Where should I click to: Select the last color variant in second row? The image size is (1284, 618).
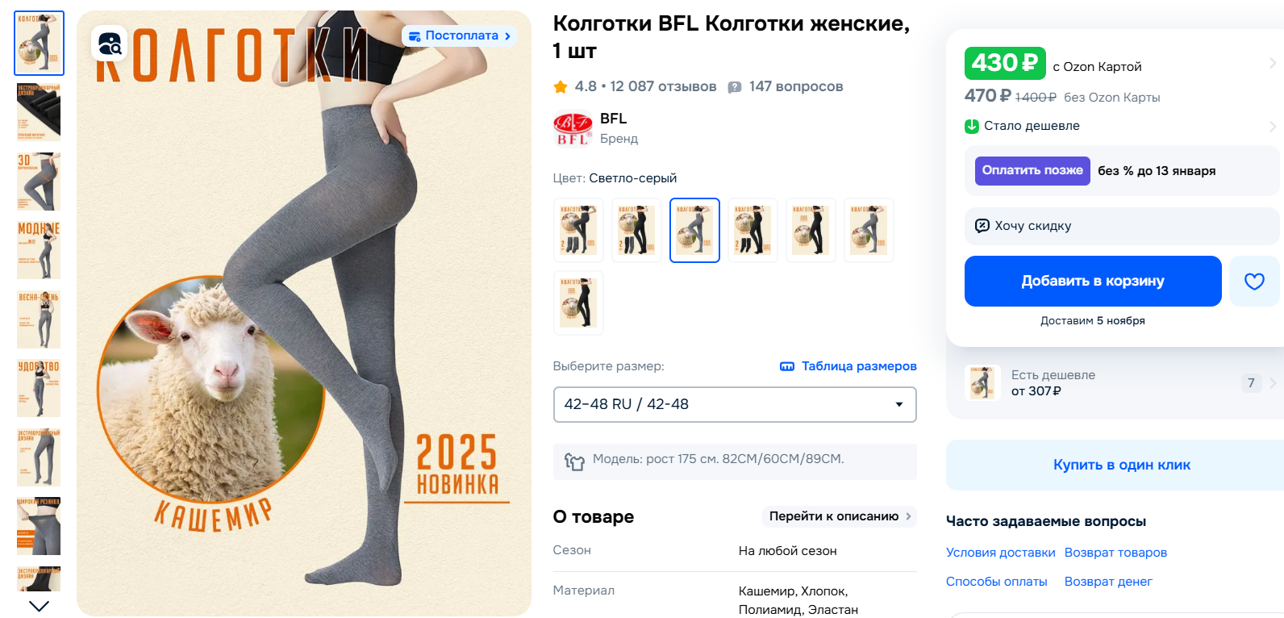pyautogui.click(x=578, y=303)
